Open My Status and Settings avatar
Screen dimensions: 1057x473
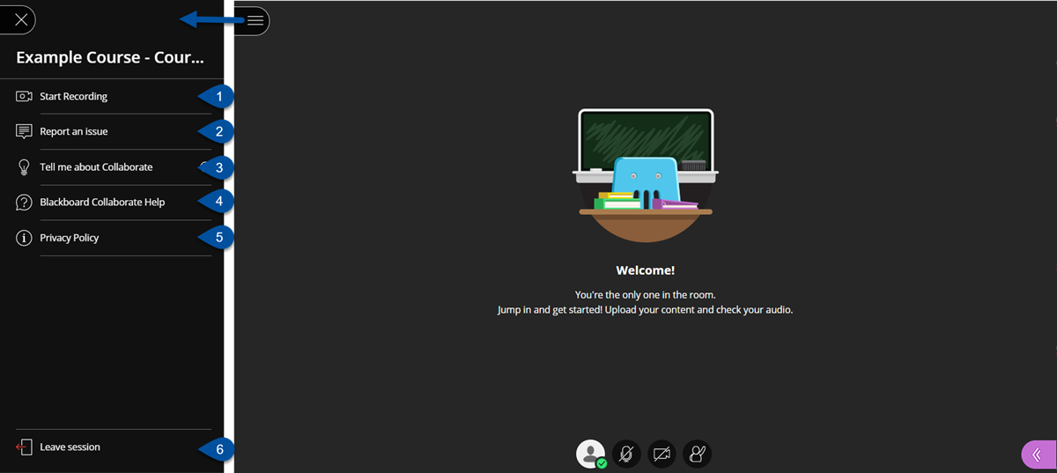tap(591, 454)
